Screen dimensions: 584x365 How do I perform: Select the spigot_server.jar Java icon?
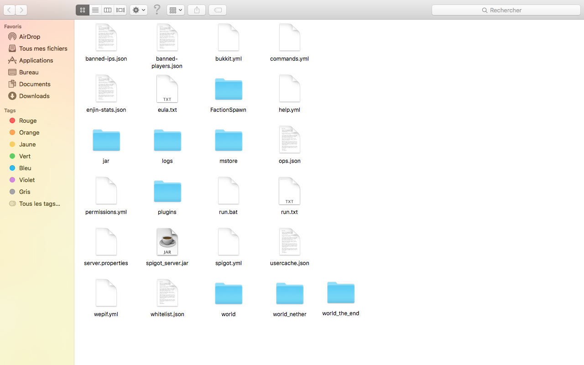pos(167,242)
